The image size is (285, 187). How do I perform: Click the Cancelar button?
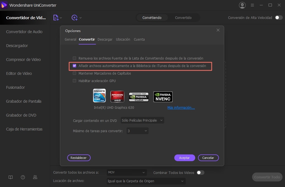[208, 158]
